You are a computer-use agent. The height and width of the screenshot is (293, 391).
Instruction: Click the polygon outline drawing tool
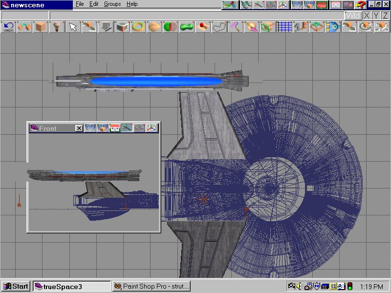219,27
